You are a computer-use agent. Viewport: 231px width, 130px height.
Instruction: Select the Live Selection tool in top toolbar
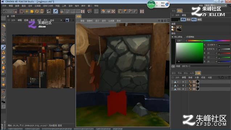22,11
